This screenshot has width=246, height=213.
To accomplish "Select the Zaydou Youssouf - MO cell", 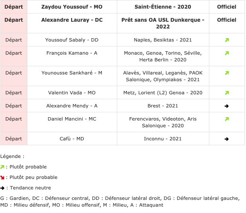I will [72, 7].
